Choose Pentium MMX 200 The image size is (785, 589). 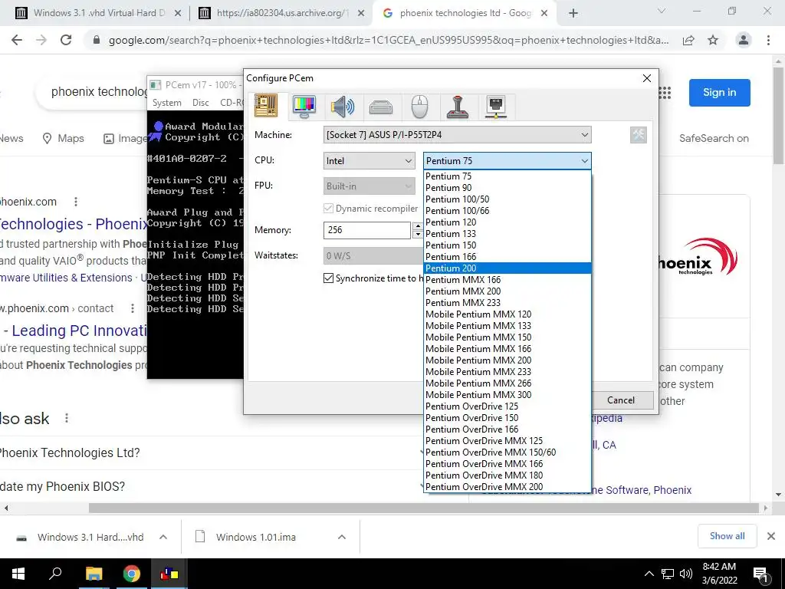507,291
